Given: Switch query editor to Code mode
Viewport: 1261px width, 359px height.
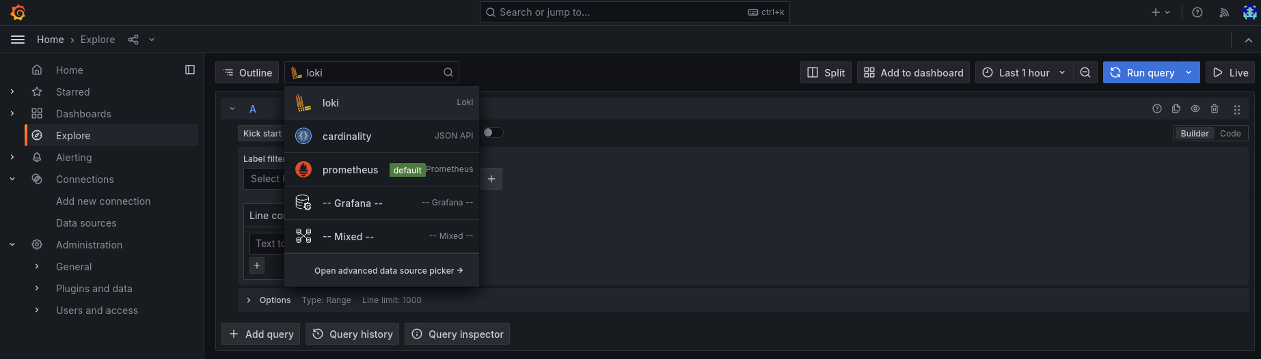Looking at the screenshot, I should coord(1230,134).
